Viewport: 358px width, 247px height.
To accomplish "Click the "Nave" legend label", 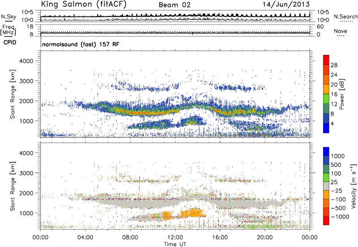I will pos(341,31).
